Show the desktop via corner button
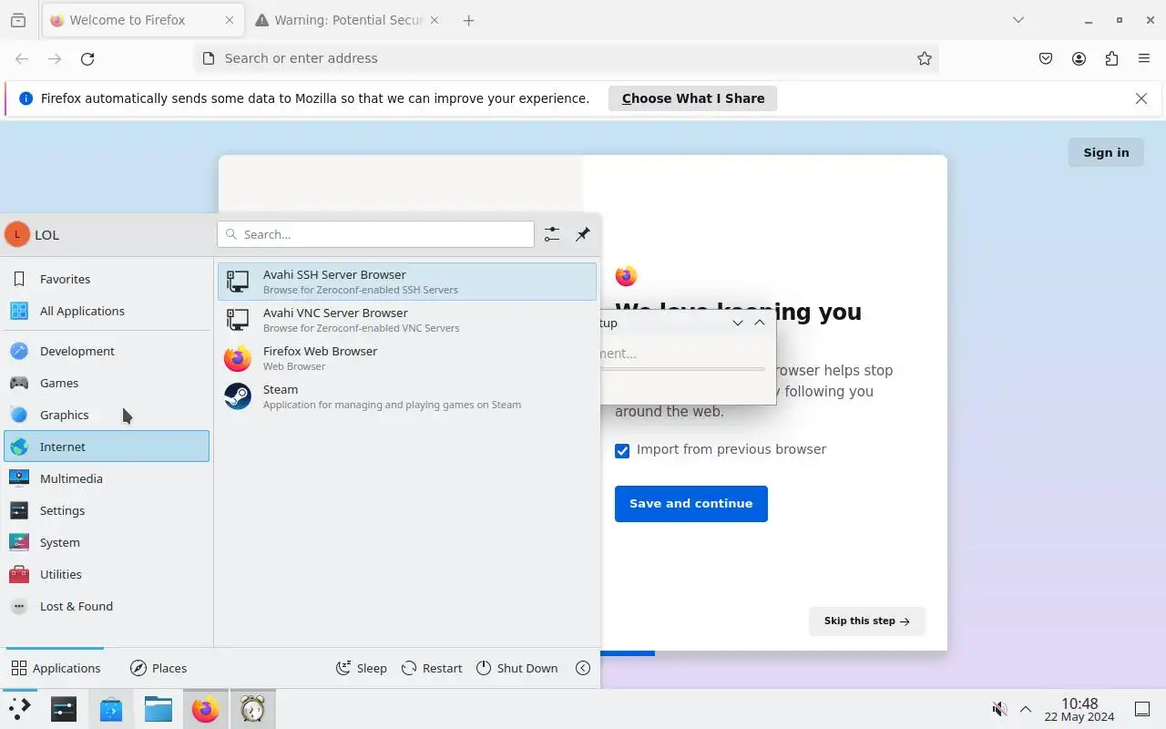Image resolution: width=1166 pixels, height=729 pixels. point(1141,709)
